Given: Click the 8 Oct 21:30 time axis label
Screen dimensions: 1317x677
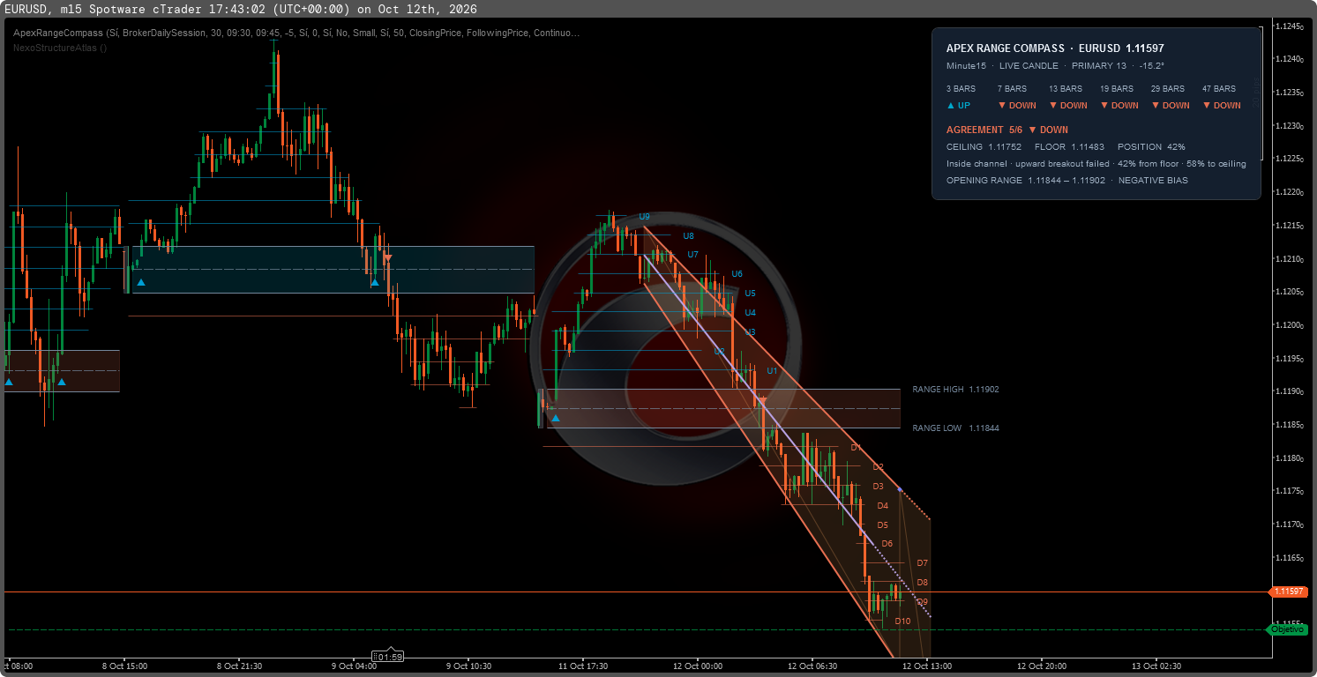Looking at the screenshot, I should point(241,666).
